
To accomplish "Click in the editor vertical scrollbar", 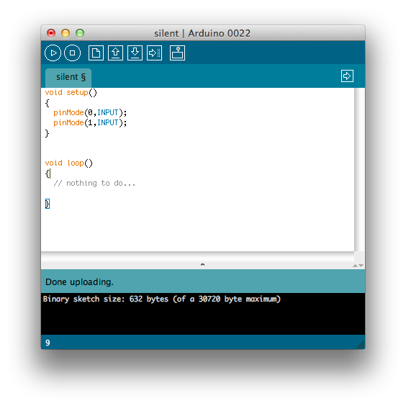I will 359,169.
